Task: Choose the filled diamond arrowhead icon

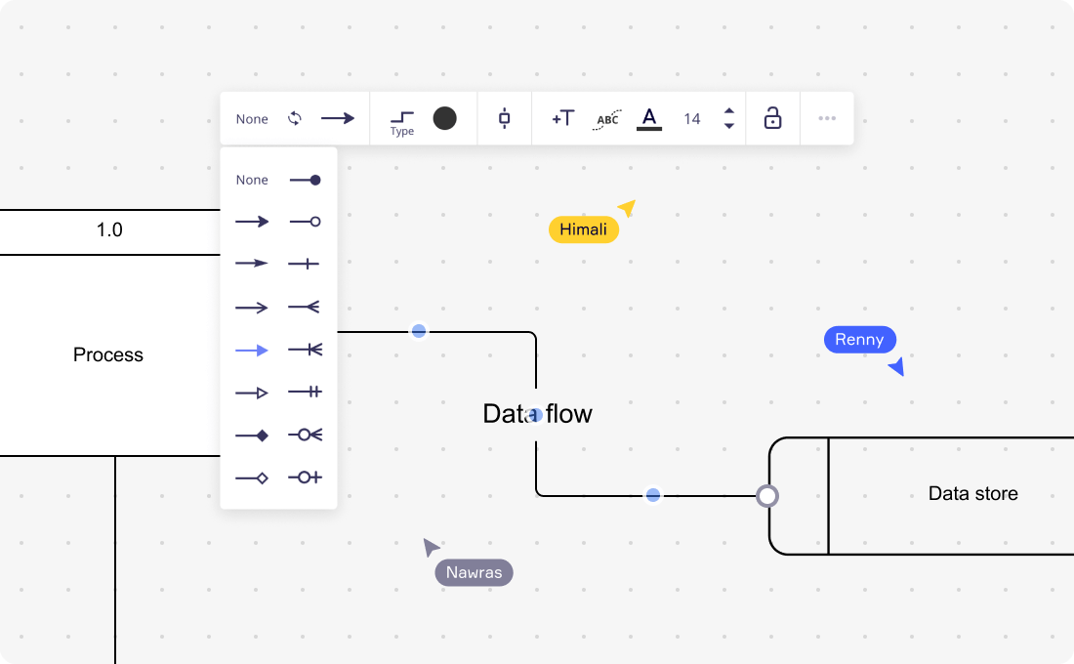Action: (252, 434)
